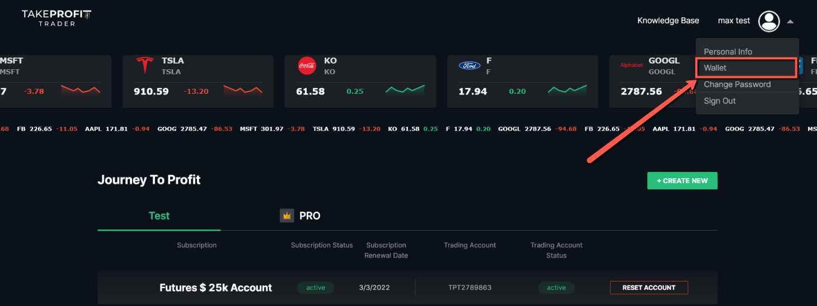Click MSFT card change -3.78
Viewport: 817px width, 306px height.
[x=34, y=91]
